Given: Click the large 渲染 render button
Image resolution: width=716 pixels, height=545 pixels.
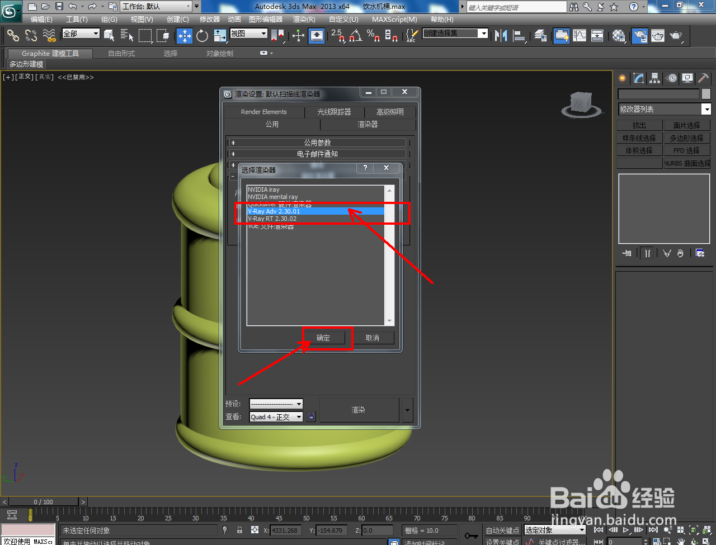Looking at the screenshot, I should point(359,410).
